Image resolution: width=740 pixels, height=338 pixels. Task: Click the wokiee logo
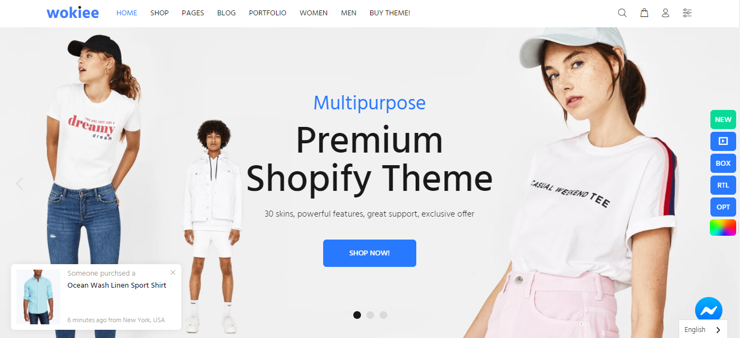point(73,13)
